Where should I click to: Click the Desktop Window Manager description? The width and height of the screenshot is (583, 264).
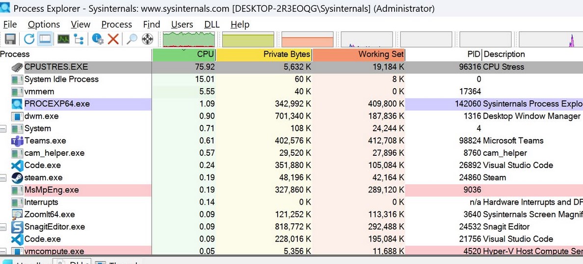click(x=531, y=116)
